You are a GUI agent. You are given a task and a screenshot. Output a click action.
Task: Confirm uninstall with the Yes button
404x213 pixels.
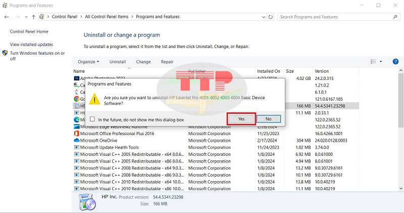point(241,119)
